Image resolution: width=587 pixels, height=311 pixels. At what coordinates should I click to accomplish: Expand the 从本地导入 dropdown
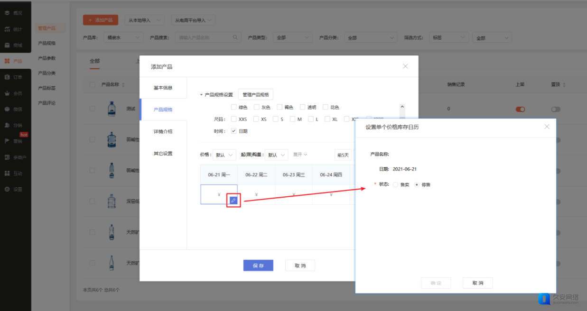[144, 20]
